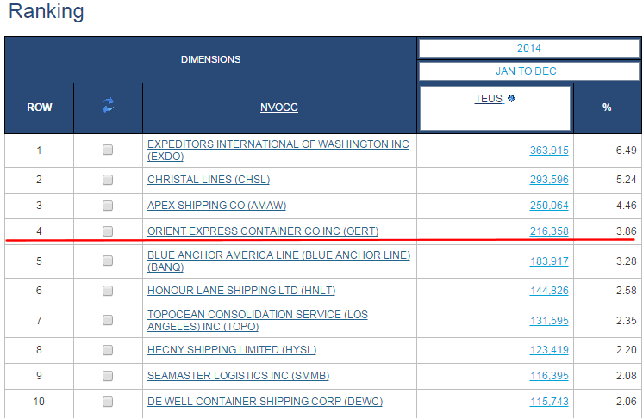Check the box for Christal Lines row
This screenshot has height=418, width=643.
point(108,180)
